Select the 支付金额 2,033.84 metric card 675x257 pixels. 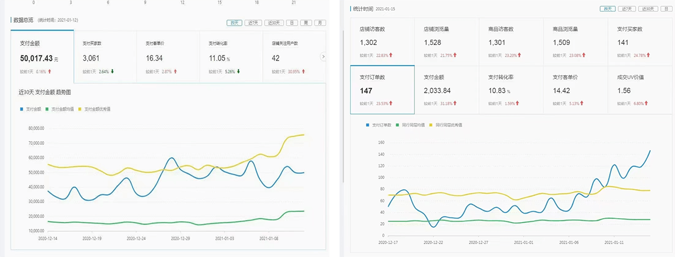446,89
